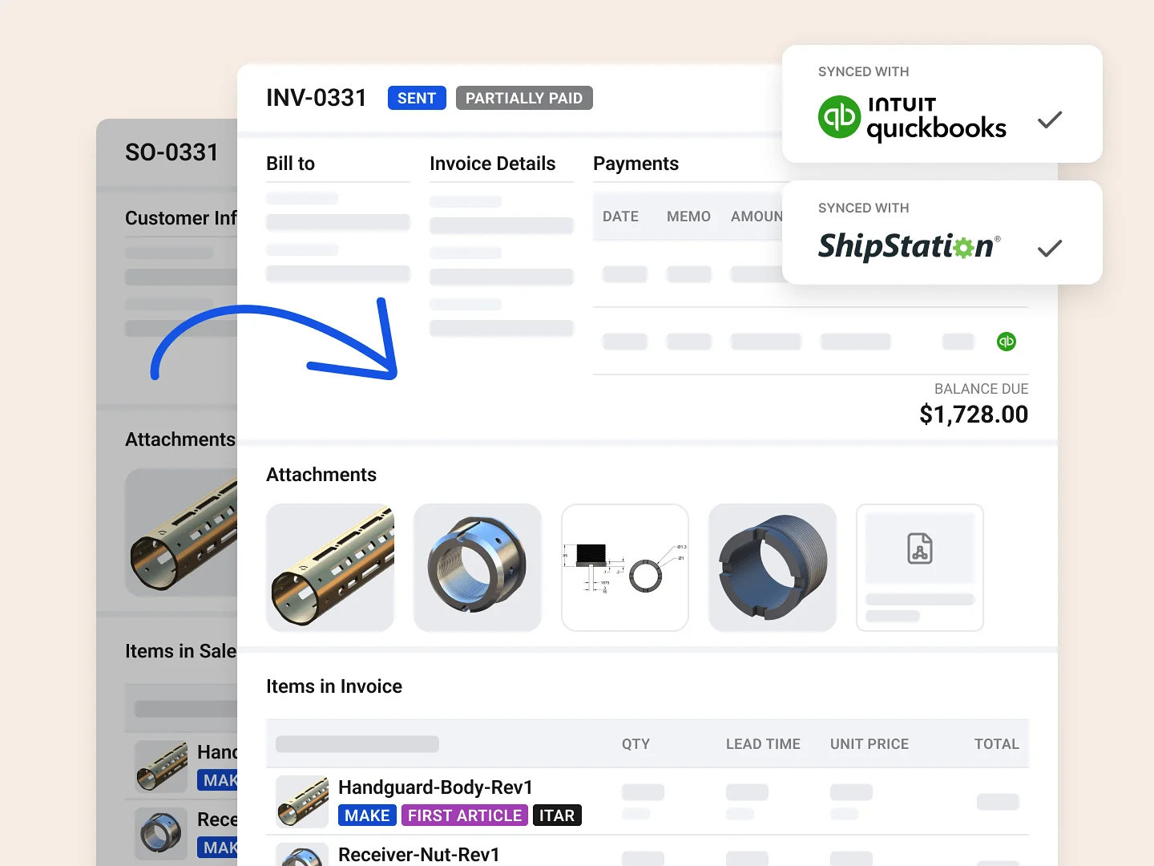
Task: Sort by the TOTAL column header
Action: (x=997, y=744)
